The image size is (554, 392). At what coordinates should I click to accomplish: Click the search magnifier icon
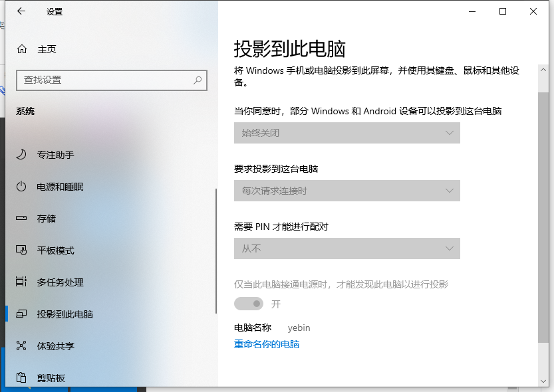click(x=198, y=80)
